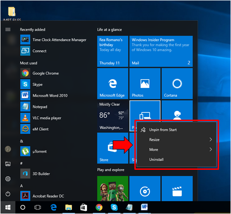This screenshot has height=214, width=231.
Task: Click the 'Life at a glance' group header
Action: click(x=110, y=29)
